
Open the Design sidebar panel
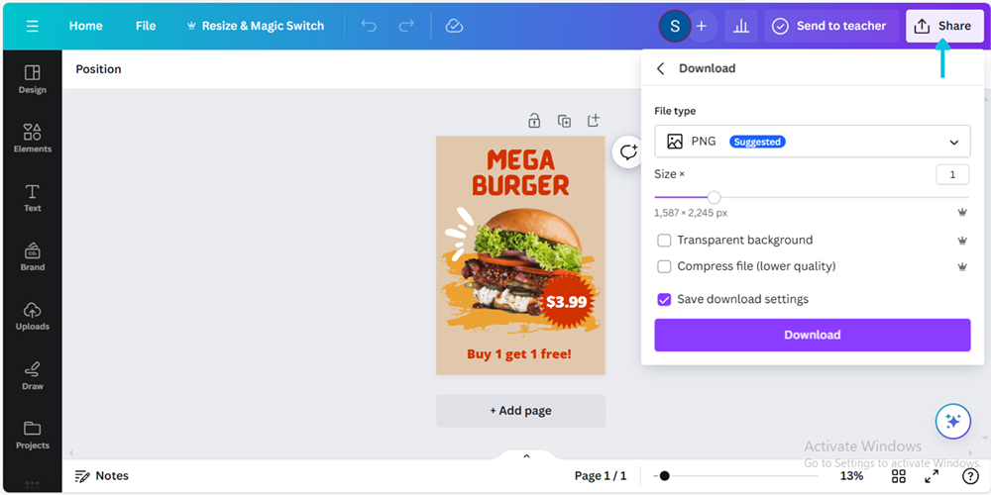click(33, 79)
